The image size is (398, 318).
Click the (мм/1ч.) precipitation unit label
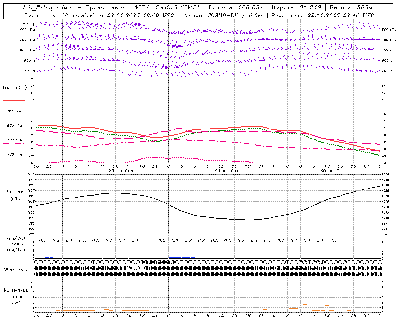[x=16, y=250]
